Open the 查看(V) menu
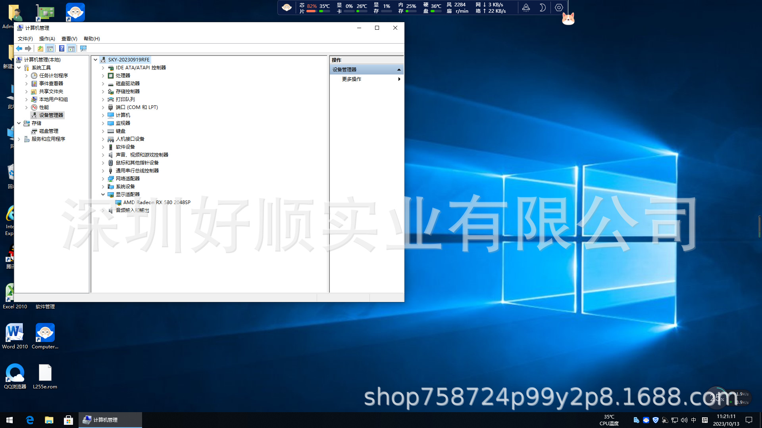 [69, 39]
